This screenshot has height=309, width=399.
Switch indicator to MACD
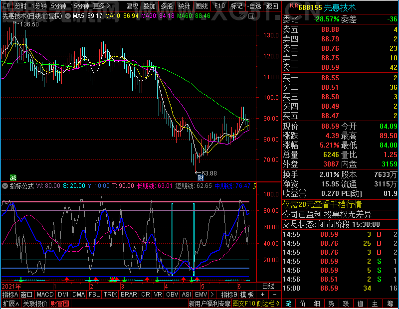[x=45, y=295]
